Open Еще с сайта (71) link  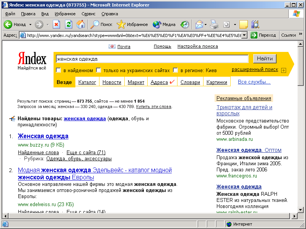pos(86,152)
